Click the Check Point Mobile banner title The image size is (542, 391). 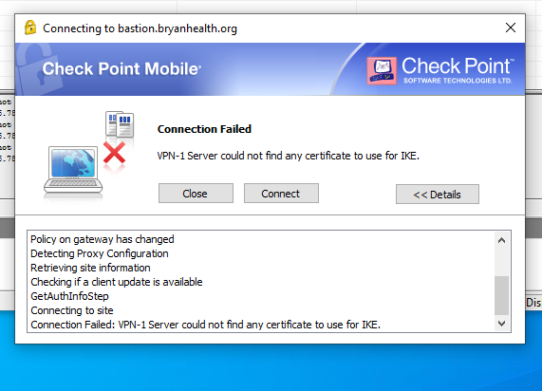pos(121,68)
